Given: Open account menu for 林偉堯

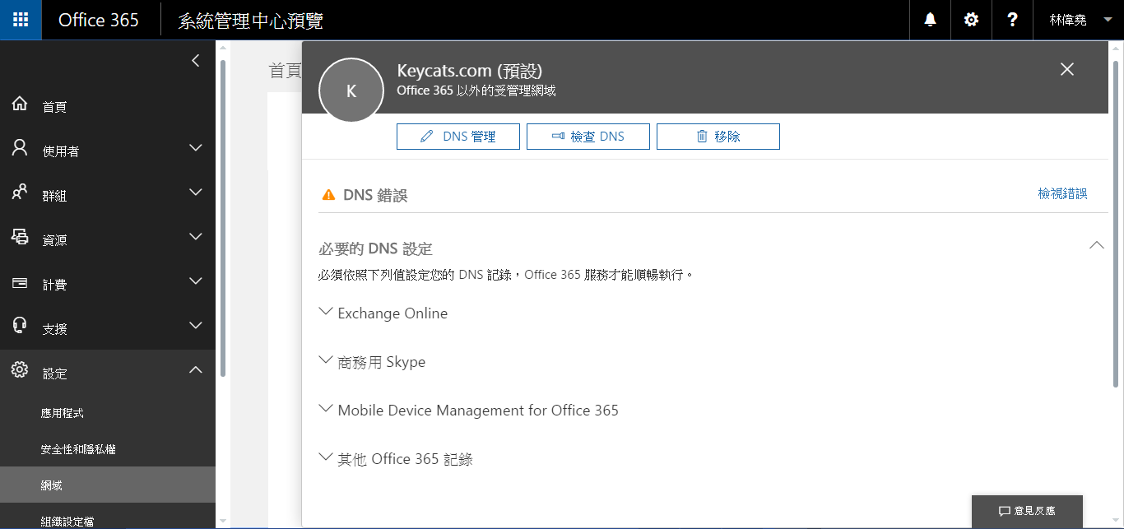Looking at the screenshot, I should tap(1079, 20).
